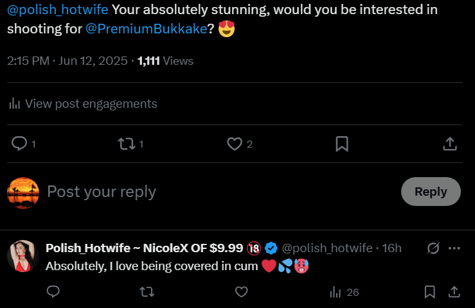Click the Grok slashed-circle icon on the reply
Image resolution: width=475 pixels, height=308 pixels.
[x=433, y=248]
